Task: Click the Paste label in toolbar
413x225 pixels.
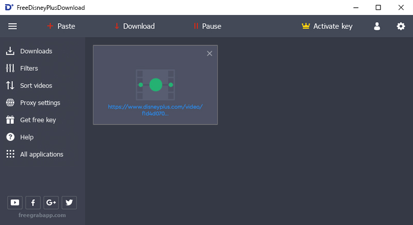Action: pos(66,26)
